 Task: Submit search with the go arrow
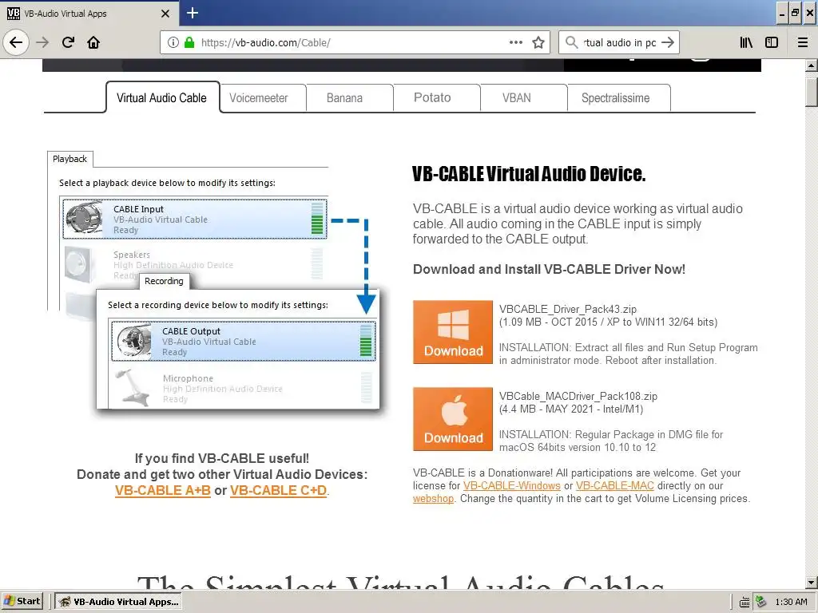[x=668, y=42]
